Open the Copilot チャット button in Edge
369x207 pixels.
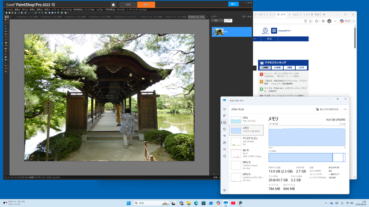(x=345, y=21)
